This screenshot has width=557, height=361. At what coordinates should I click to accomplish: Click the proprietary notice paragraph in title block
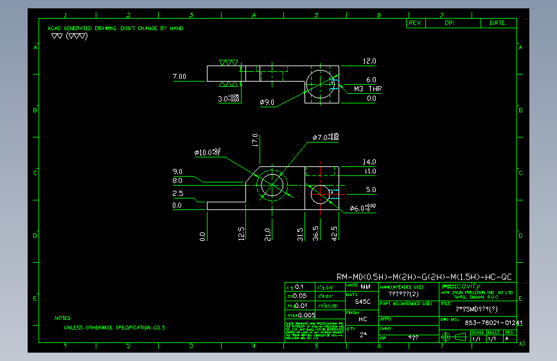pyautogui.click(x=315, y=331)
